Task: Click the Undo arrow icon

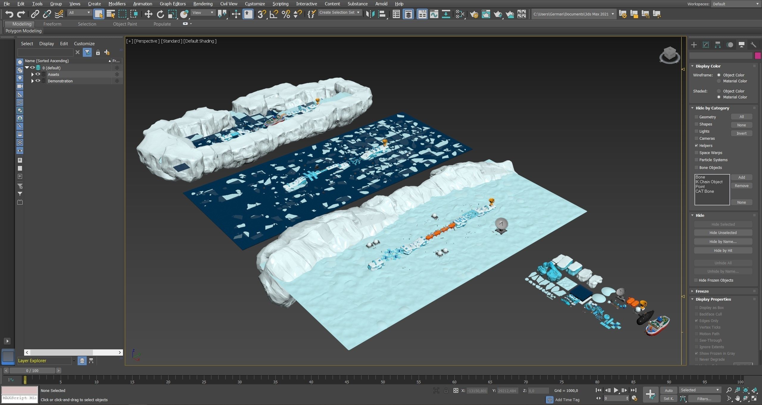Action: pyautogui.click(x=9, y=14)
